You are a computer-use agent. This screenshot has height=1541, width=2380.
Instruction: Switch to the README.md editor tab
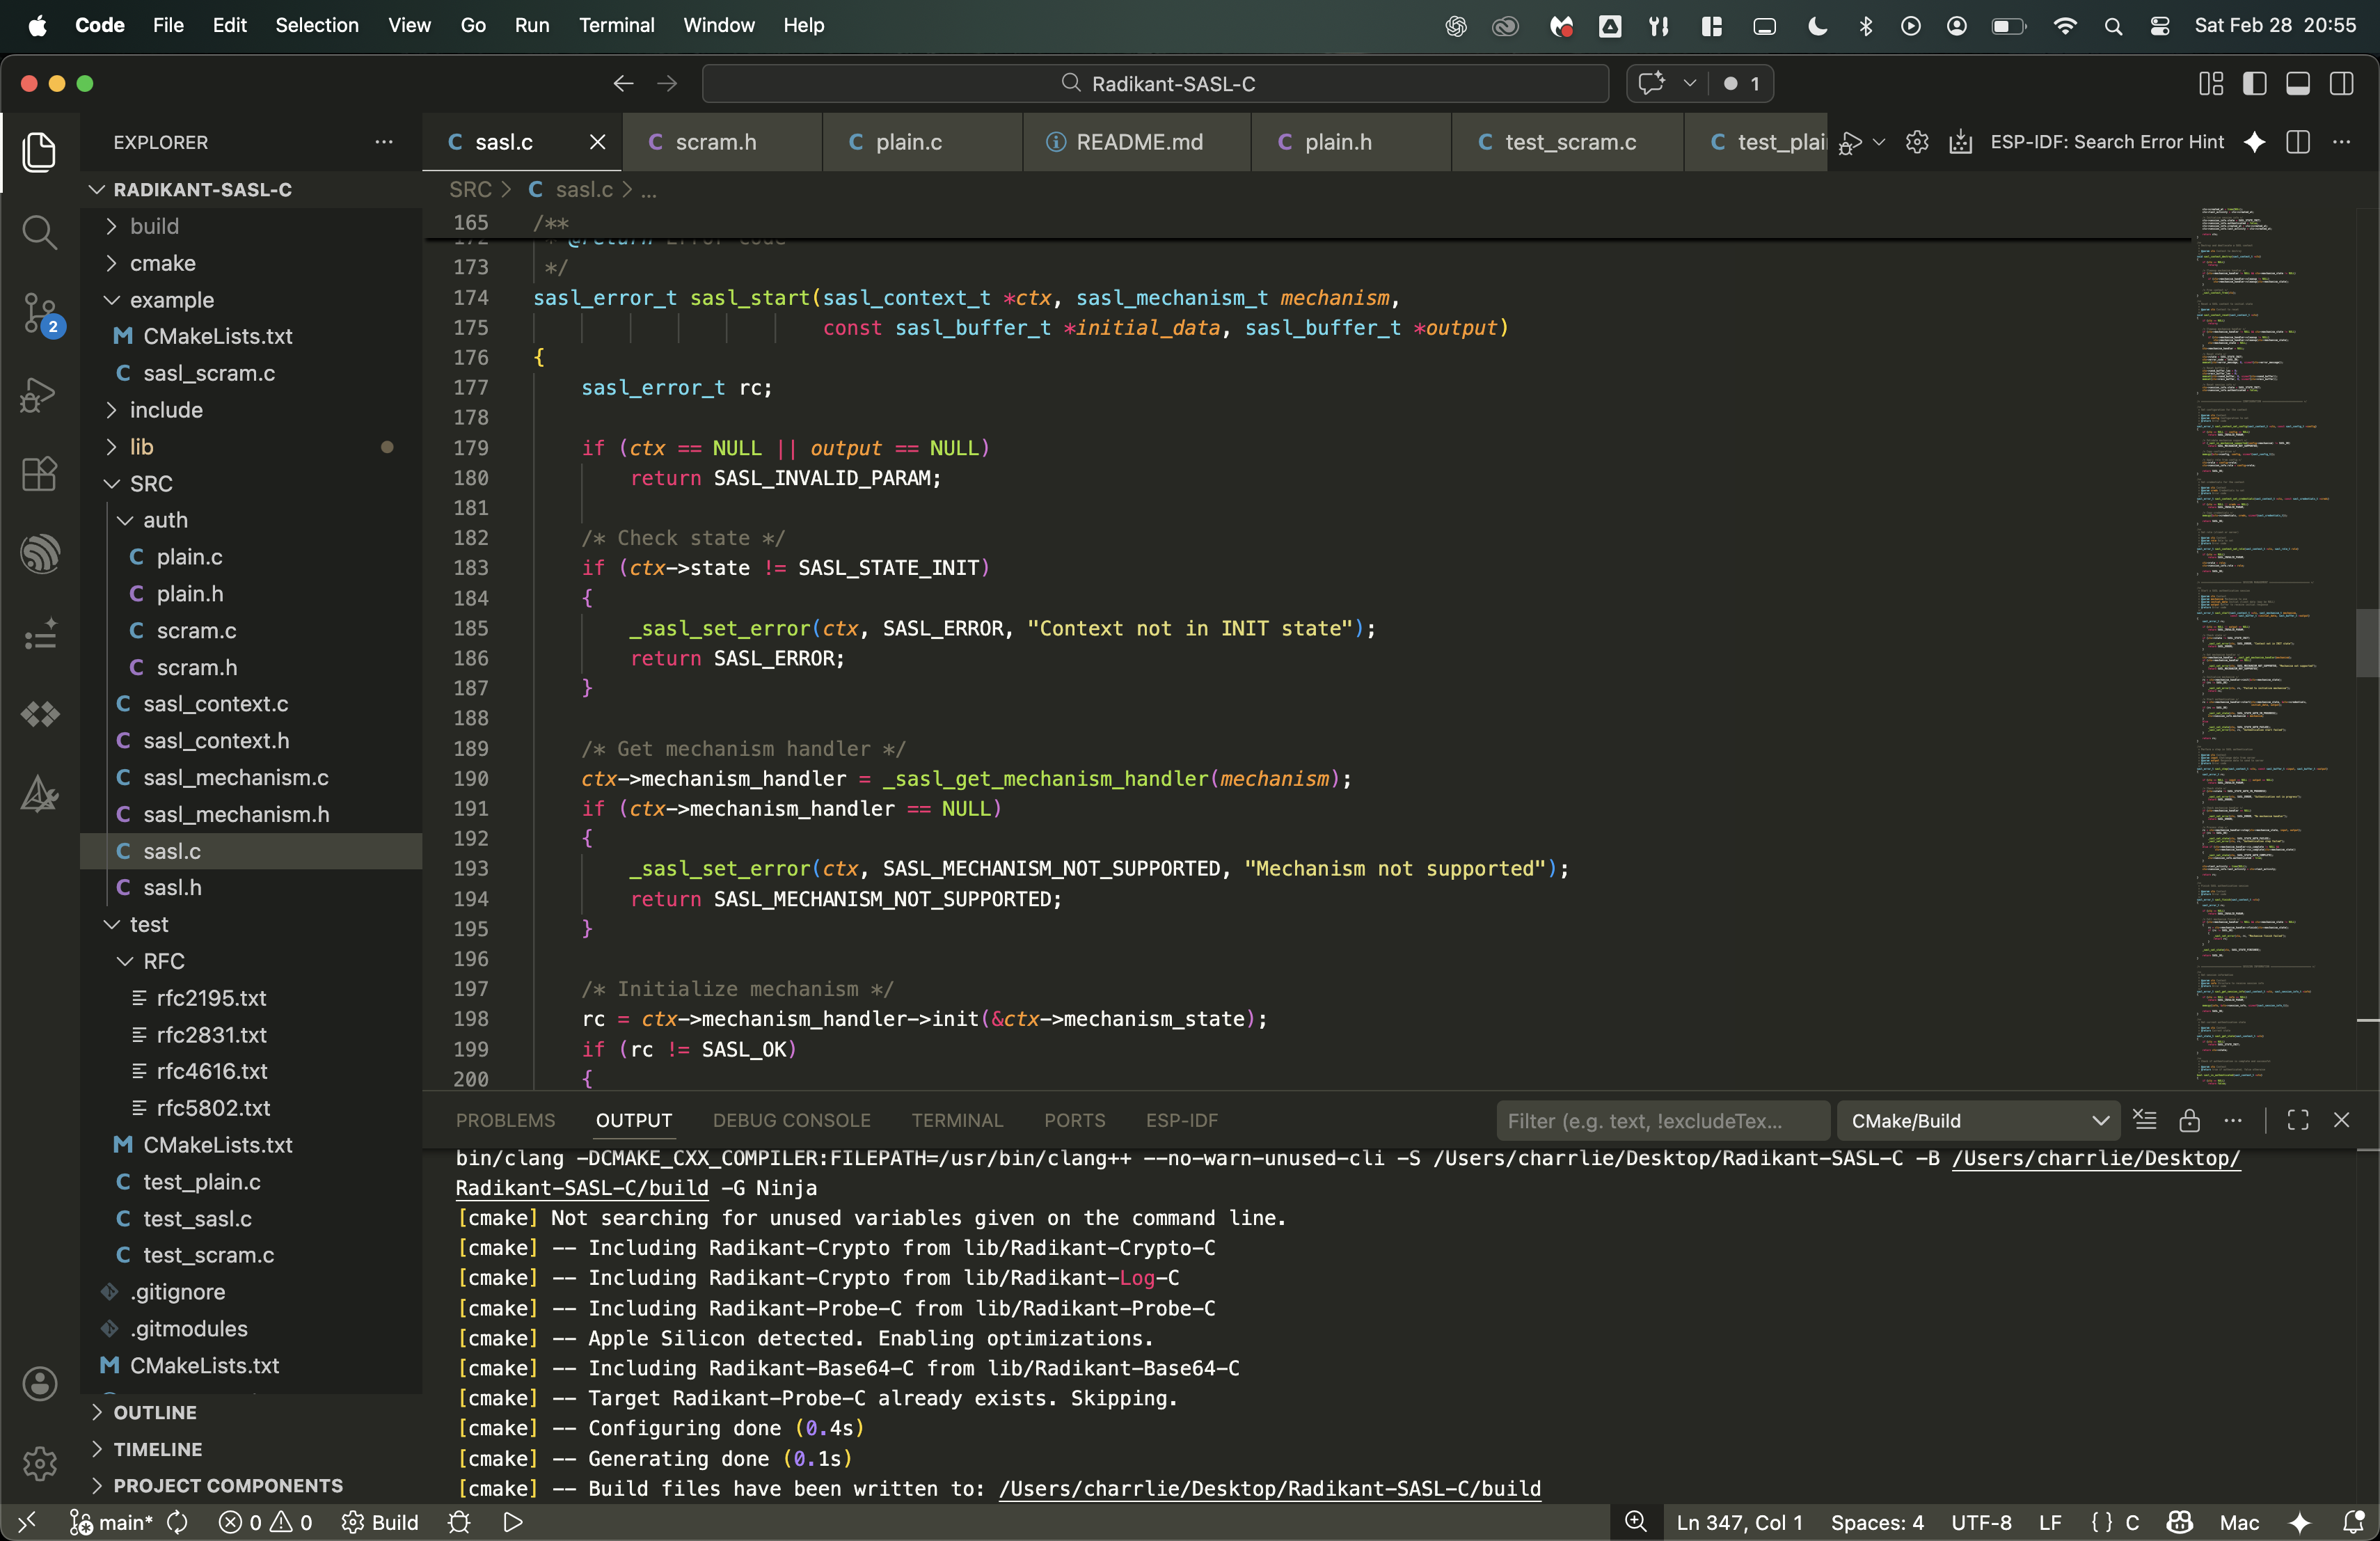click(1137, 142)
